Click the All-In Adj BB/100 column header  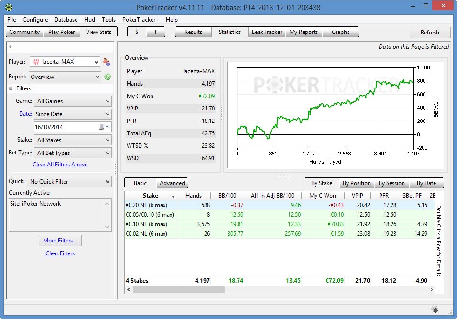[x=272, y=196]
